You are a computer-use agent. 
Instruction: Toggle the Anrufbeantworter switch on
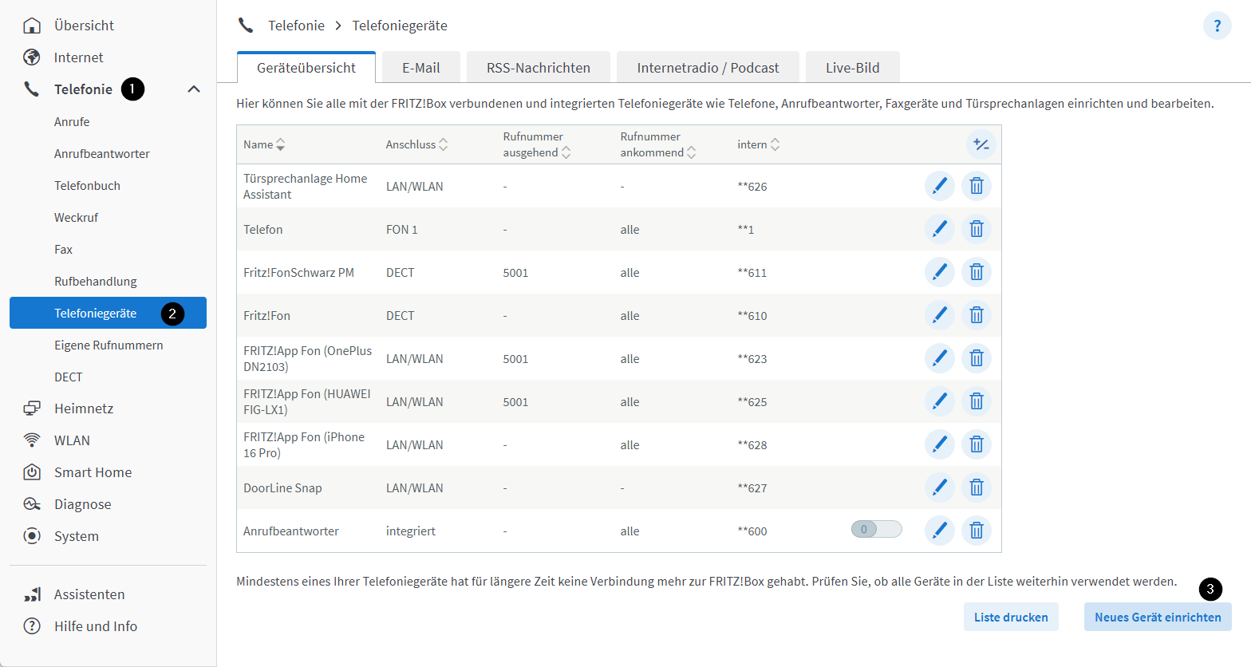pos(876,529)
